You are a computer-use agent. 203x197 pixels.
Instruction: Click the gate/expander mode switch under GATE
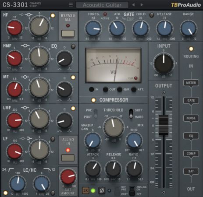pos(124,18)
